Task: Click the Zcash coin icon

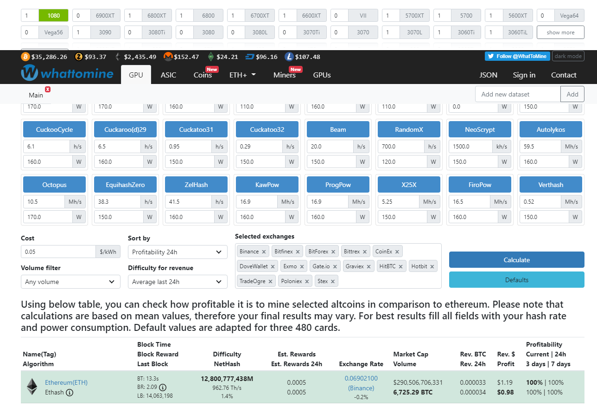Action: pos(79,57)
